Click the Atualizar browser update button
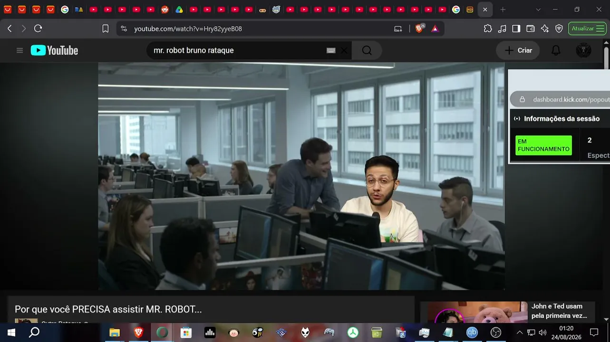The width and height of the screenshot is (610, 342). [587, 28]
